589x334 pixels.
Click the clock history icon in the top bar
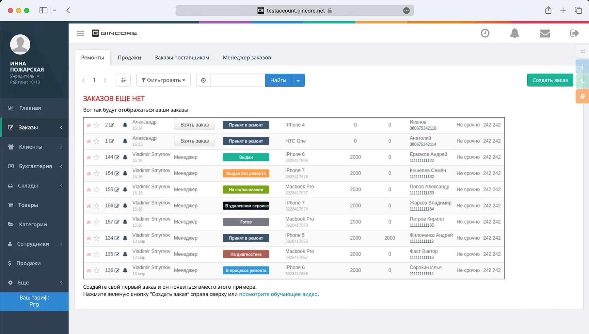pos(485,33)
